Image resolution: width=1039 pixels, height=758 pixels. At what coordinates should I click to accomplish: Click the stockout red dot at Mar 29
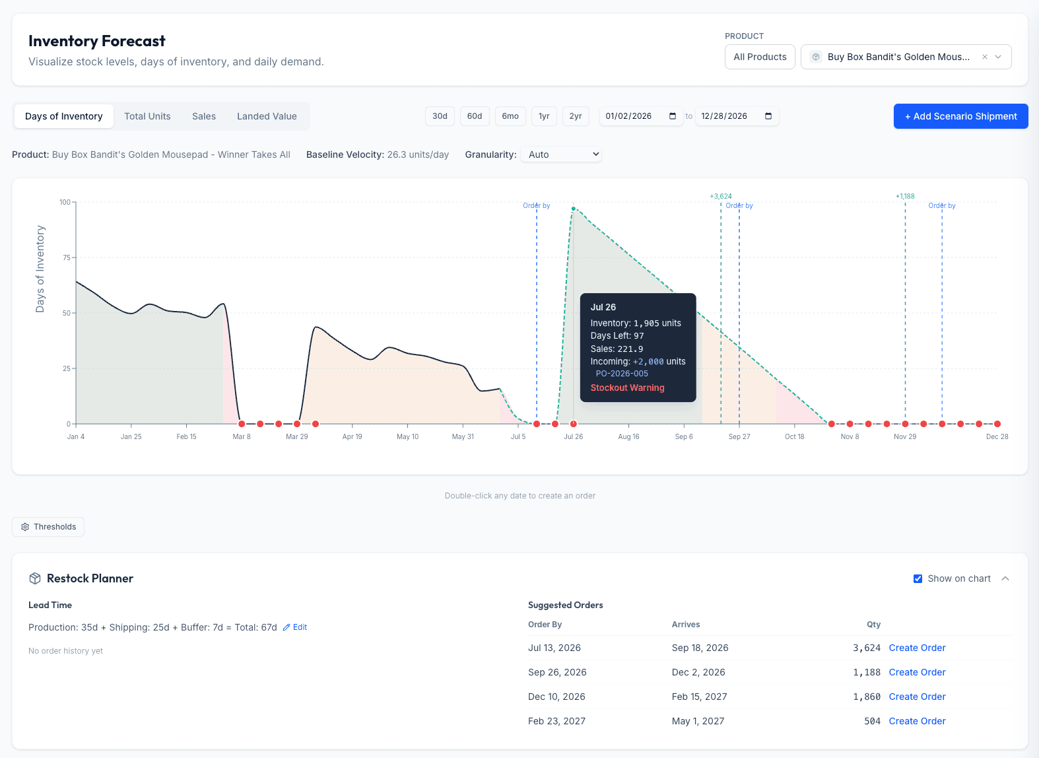tap(297, 424)
